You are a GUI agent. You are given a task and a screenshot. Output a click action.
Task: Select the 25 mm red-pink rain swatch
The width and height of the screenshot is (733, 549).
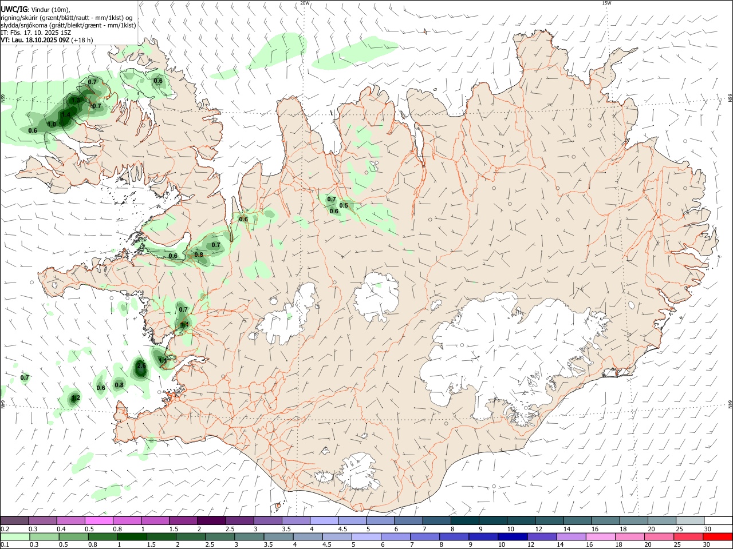(688, 537)
